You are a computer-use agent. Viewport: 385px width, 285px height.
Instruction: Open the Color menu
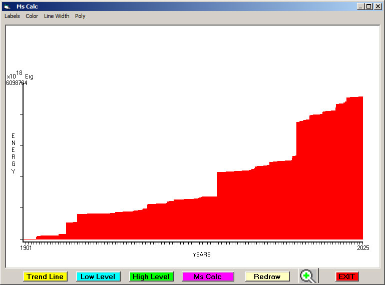(x=32, y=16)
